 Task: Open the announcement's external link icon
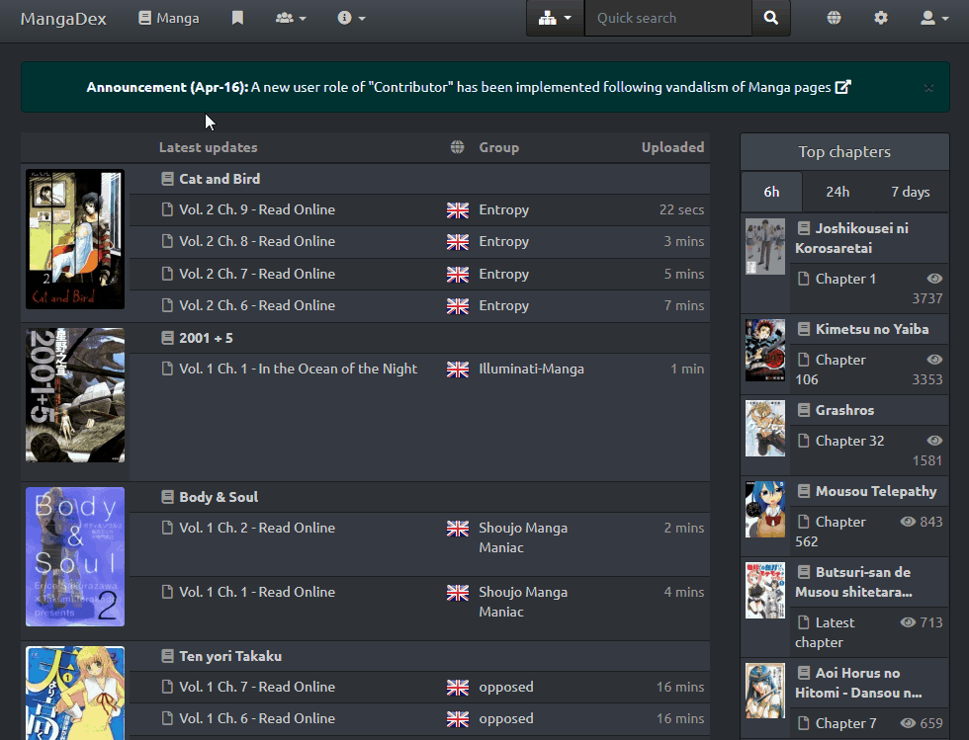(x=842, y=87)
